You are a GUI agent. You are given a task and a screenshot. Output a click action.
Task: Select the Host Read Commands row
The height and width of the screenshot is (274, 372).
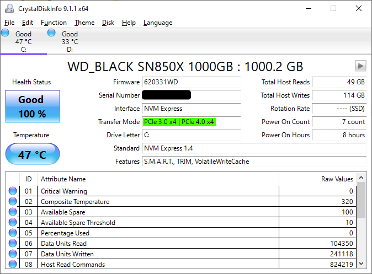click(181, 264)
